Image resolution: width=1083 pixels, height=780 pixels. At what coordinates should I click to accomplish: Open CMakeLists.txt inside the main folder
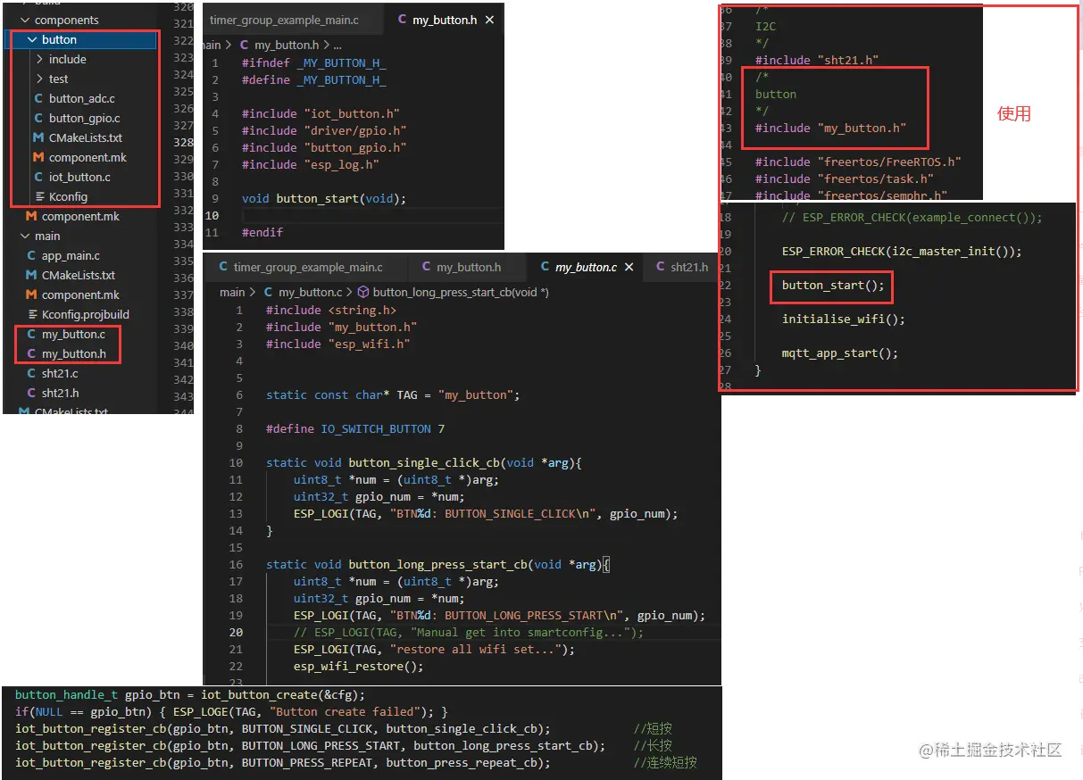pyautogui.click(x=78, y=275)
